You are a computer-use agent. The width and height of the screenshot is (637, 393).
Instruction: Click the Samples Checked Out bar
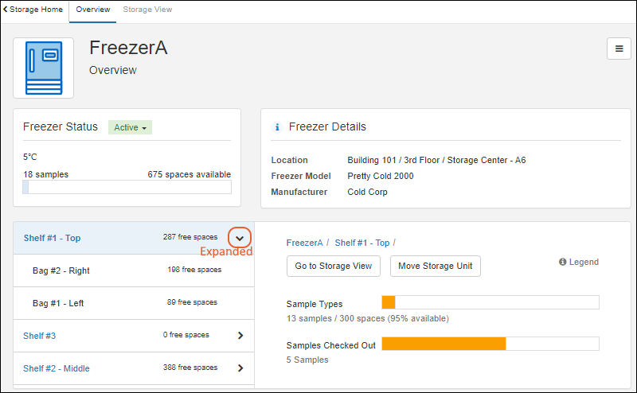tap(490, 344)
